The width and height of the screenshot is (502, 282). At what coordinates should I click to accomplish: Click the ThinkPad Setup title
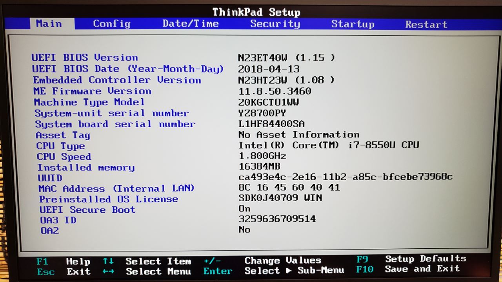[x=256, y=12]
